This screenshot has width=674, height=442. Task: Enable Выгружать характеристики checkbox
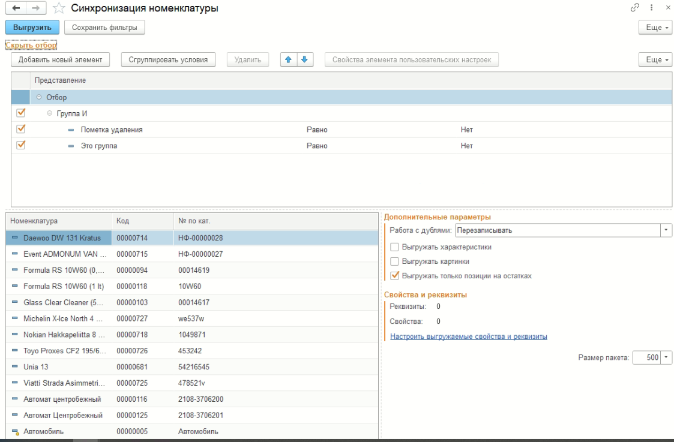click(x=394, y=247)
